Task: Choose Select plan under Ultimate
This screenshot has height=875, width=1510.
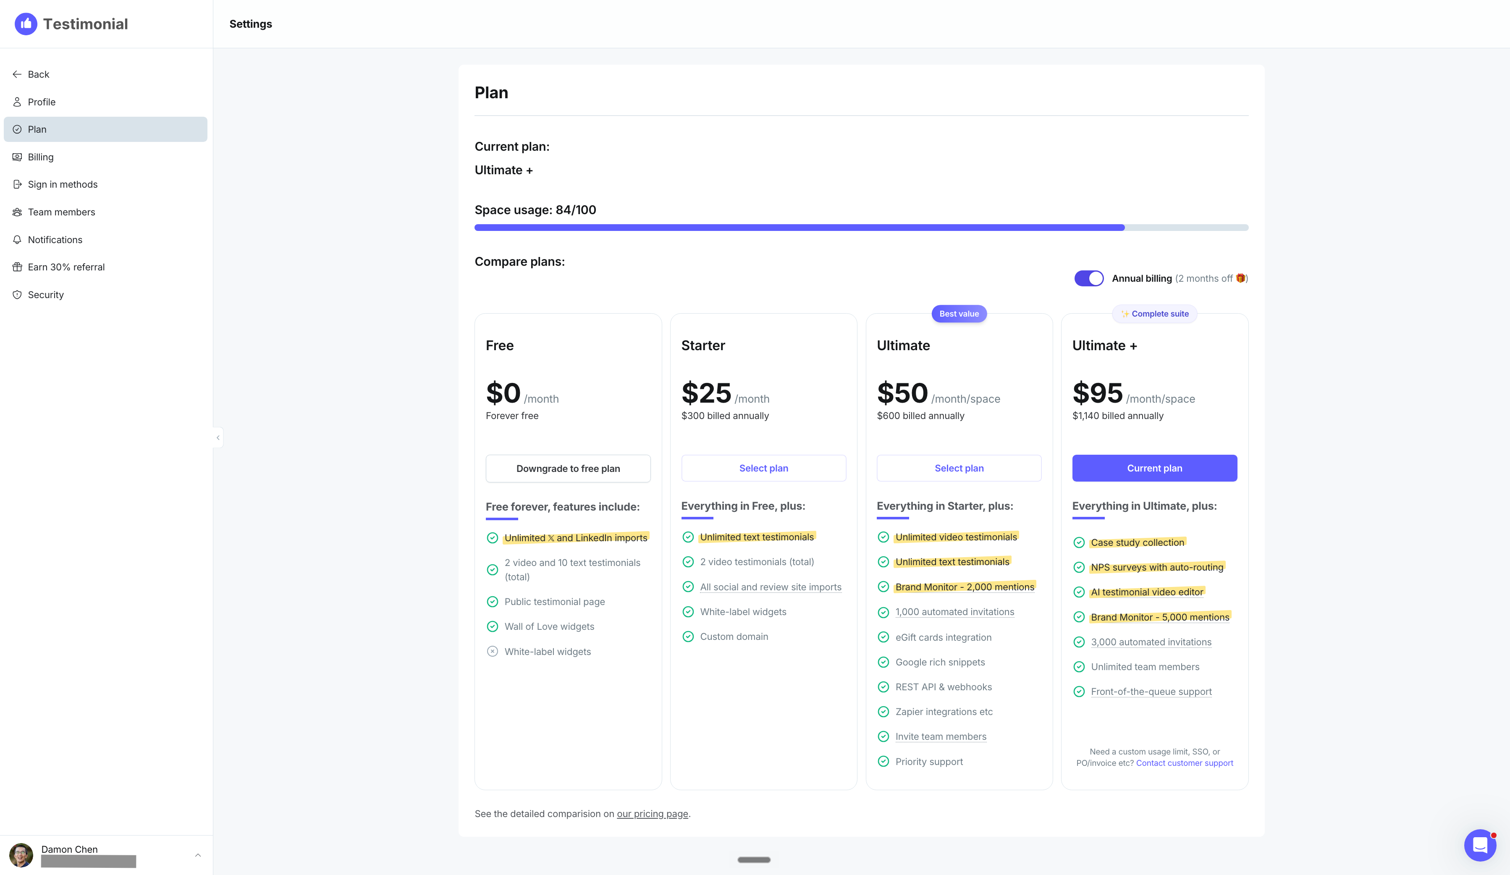Action: (959, 468)
